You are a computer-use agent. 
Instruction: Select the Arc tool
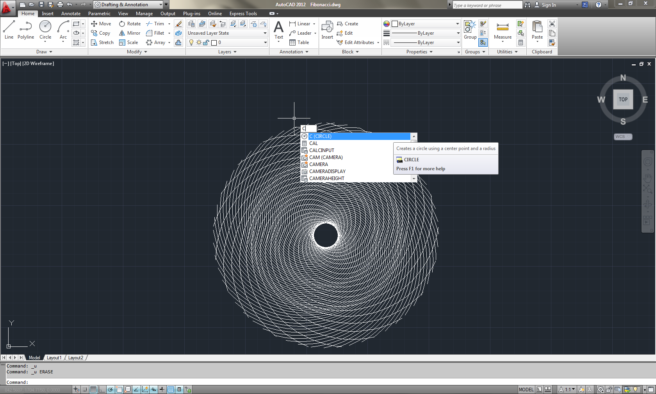(x=63, y=30)
